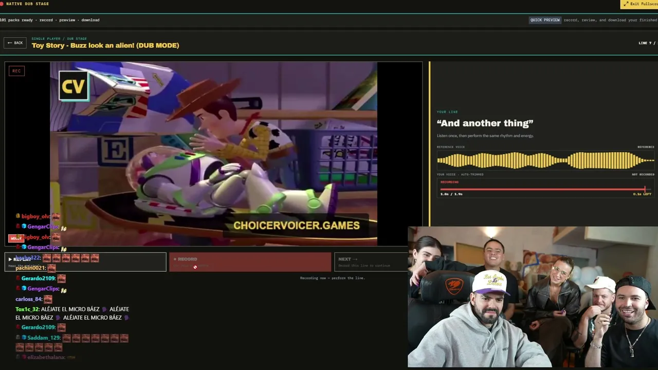Click the Exit Fullscreen button
The height and width of the screenshot is (370, 658).
(639, 4)
